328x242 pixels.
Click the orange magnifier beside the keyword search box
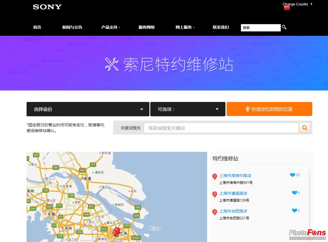coord(305,128)
